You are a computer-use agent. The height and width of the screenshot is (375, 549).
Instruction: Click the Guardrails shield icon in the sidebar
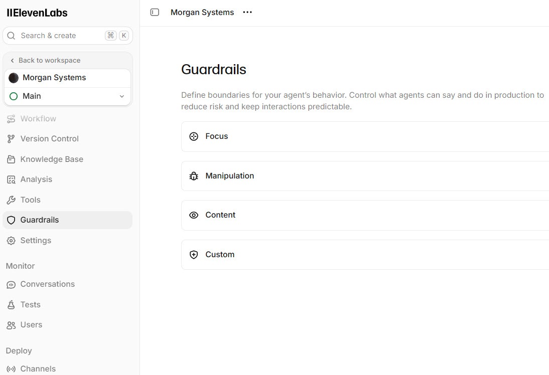11,220
